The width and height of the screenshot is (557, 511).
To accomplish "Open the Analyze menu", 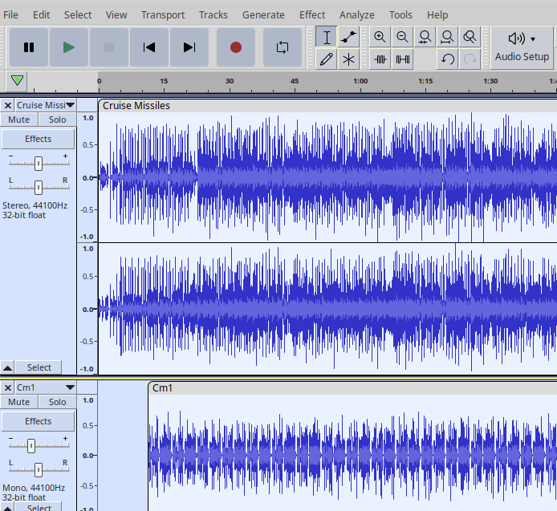I will 356,14.
